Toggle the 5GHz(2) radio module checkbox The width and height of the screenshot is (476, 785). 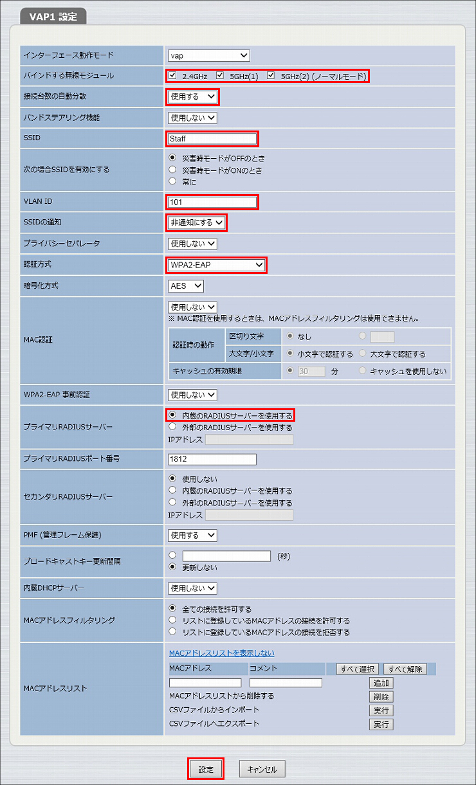pyautogui.click(x=271, y=76)
